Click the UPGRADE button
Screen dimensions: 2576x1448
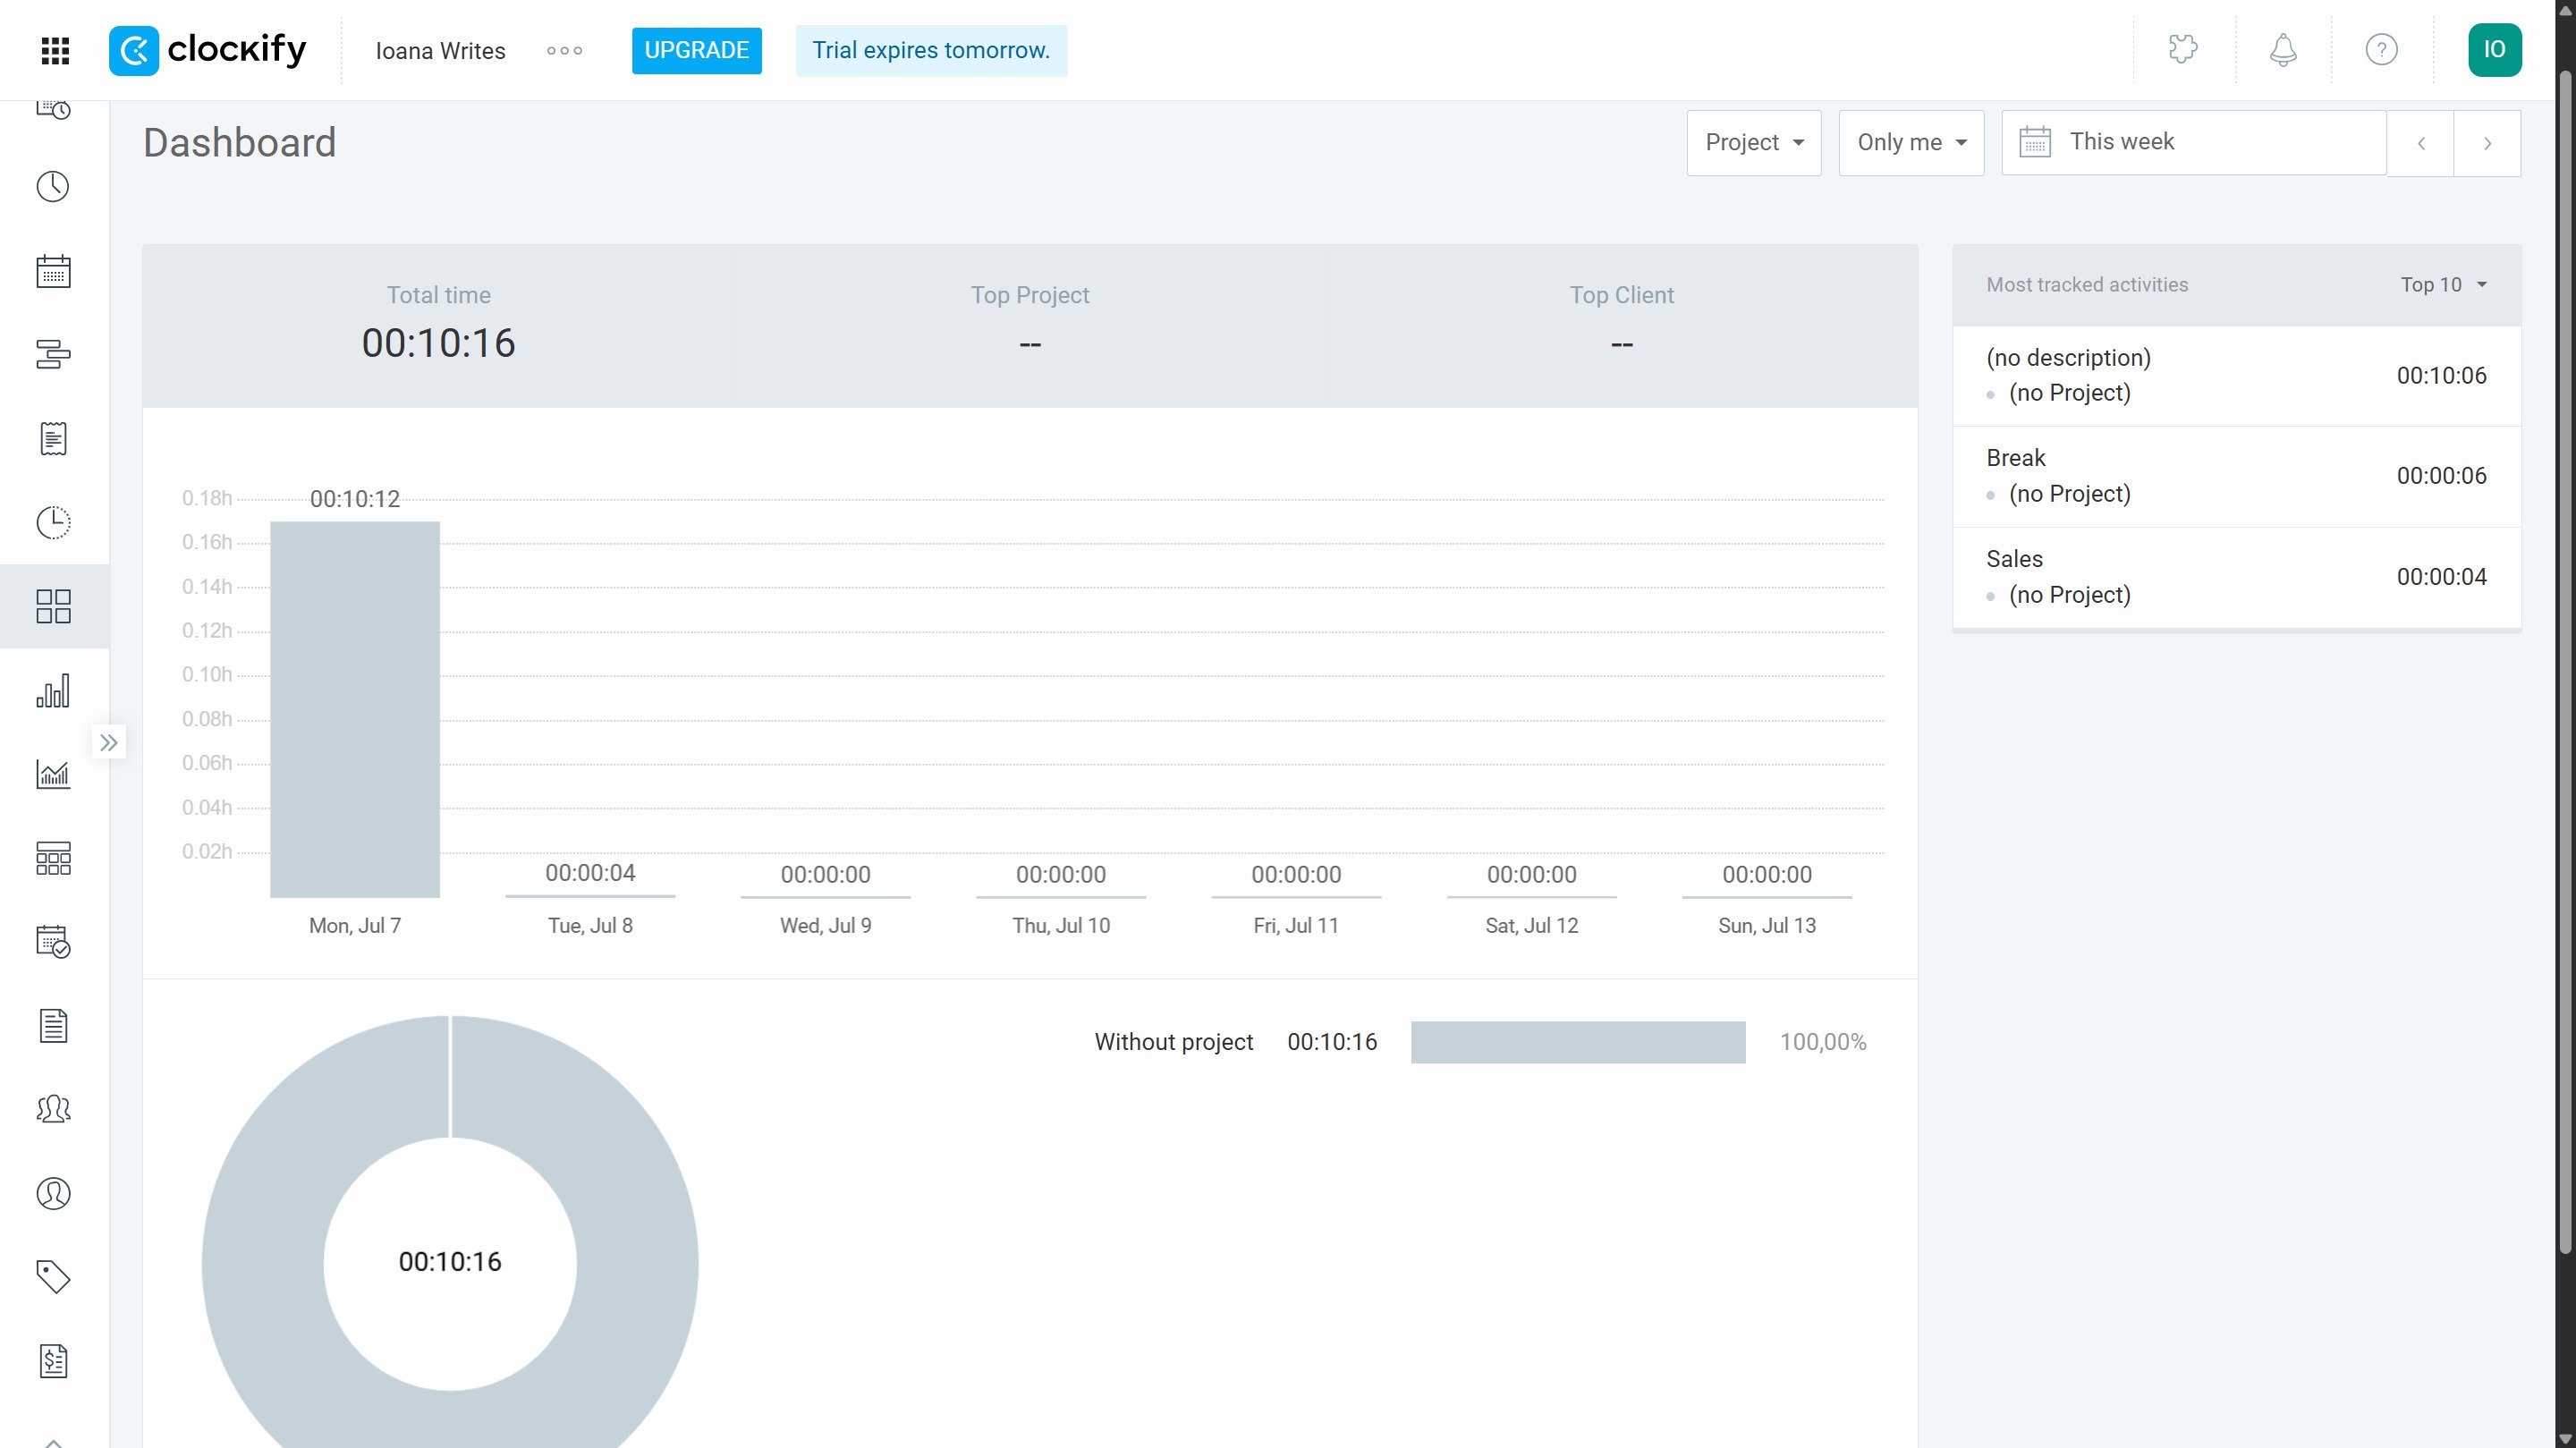coord(696,50)
